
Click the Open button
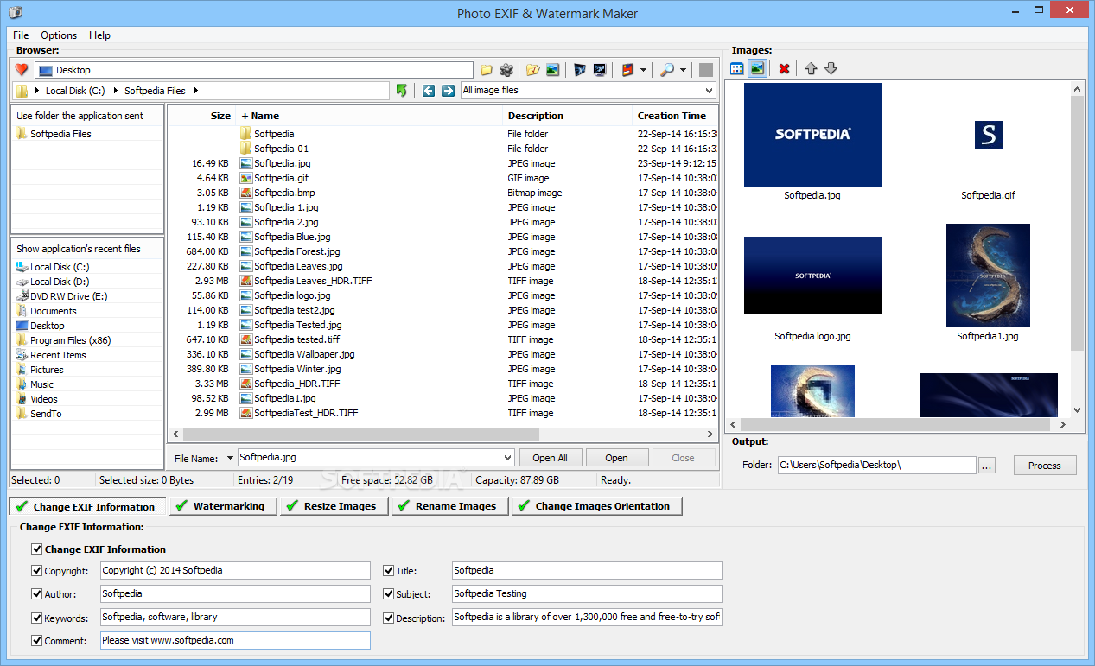point(616,458)
